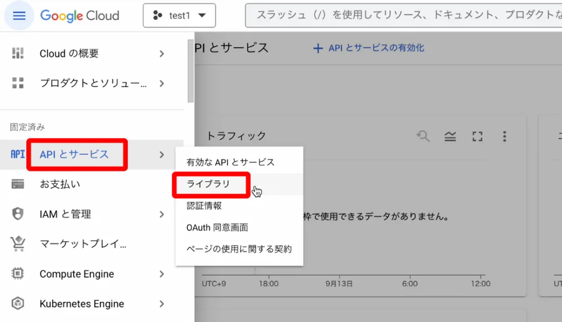Image resolution: width=562 pixels, height=322 pixels.
Task: Click API とサービスの有効化 link
Action: (x=377, y=48)
